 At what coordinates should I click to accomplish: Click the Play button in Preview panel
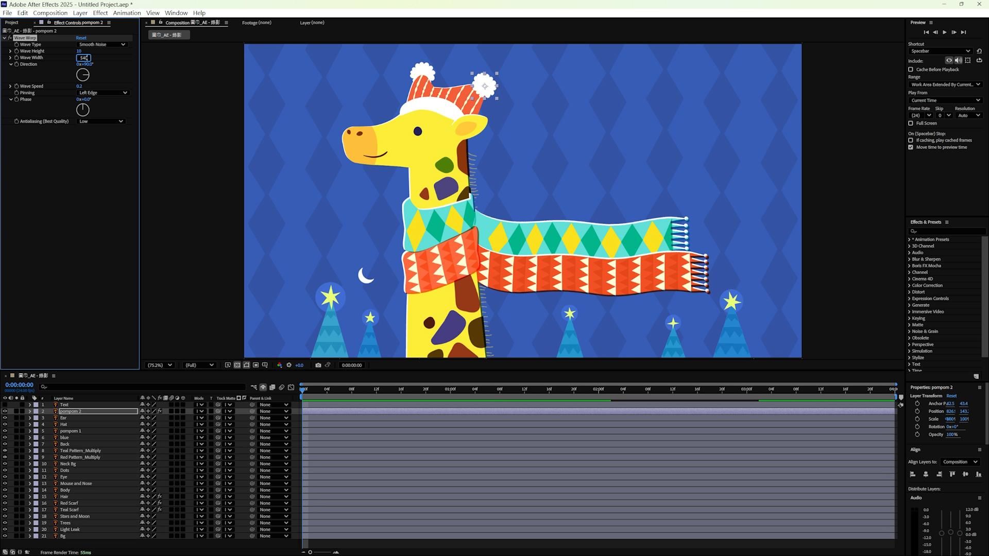[x=944, y=32]
